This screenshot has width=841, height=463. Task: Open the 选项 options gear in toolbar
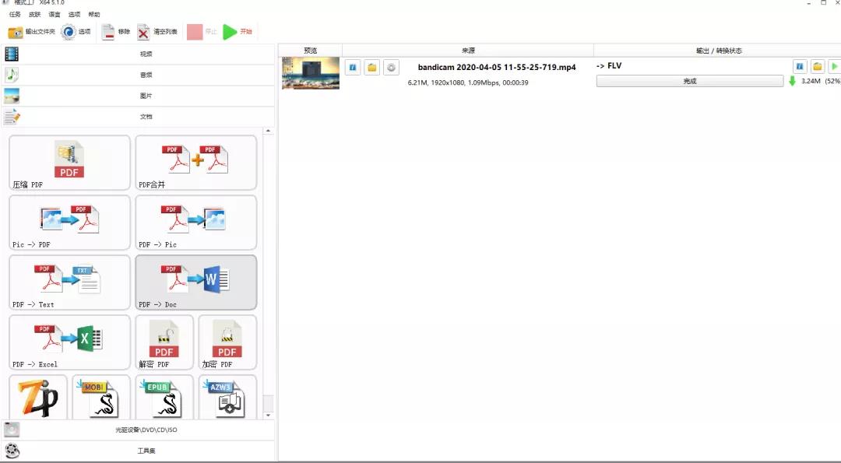pyautogui.click(x=76, y=32)
